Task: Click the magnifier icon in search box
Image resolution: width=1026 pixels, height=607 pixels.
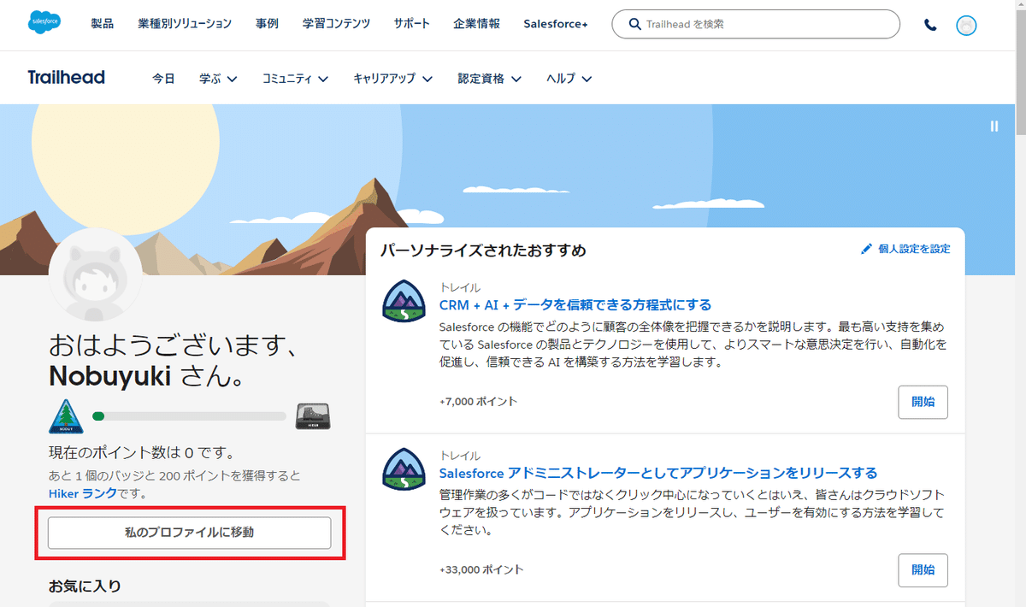Action: (x=634, y=24)
